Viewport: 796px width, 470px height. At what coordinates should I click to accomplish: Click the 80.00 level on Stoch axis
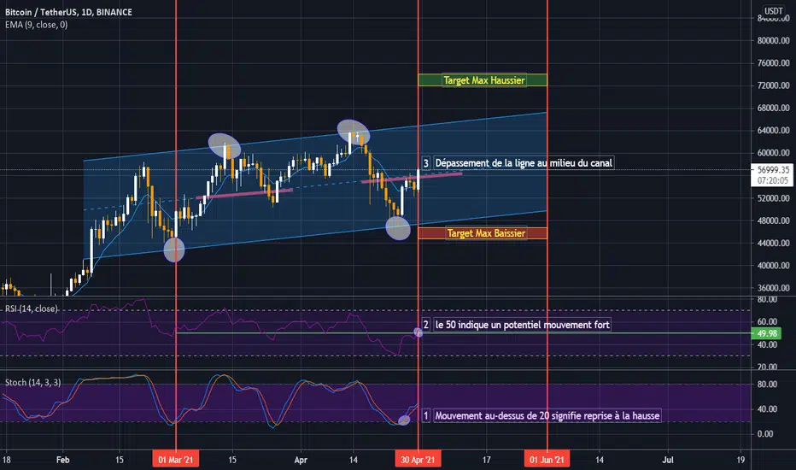(x=767, y=385)
